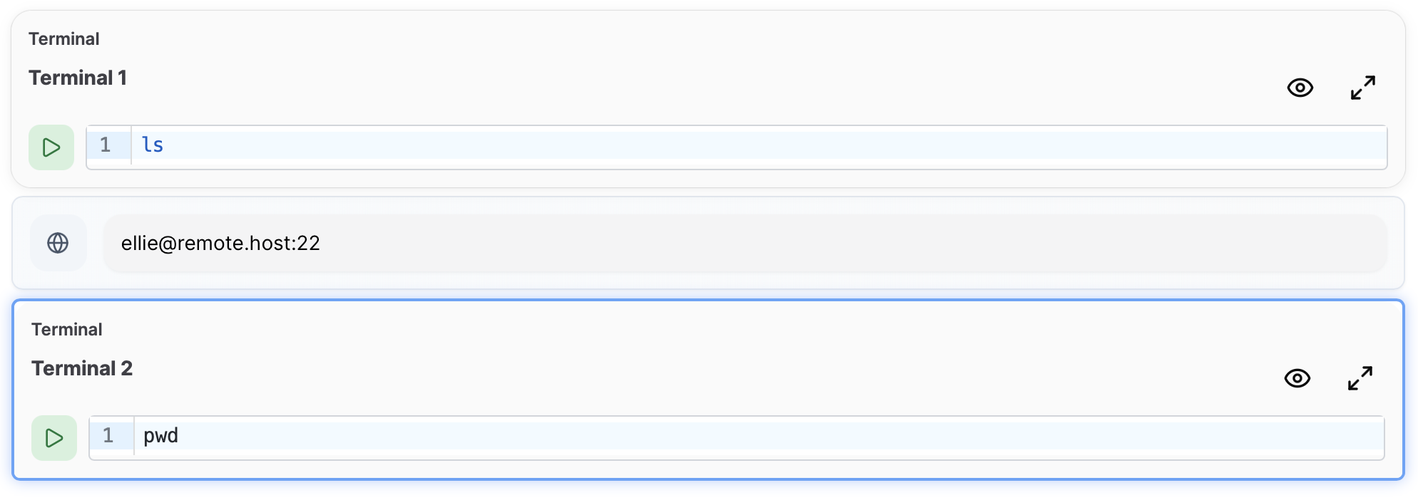Click the Terminal 1 block title
The width and height of the screenshot is (1418, 500).
78,78
